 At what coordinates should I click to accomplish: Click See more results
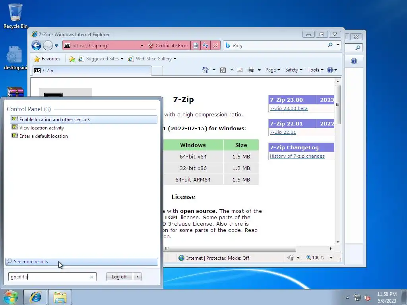tap(81, 262)
